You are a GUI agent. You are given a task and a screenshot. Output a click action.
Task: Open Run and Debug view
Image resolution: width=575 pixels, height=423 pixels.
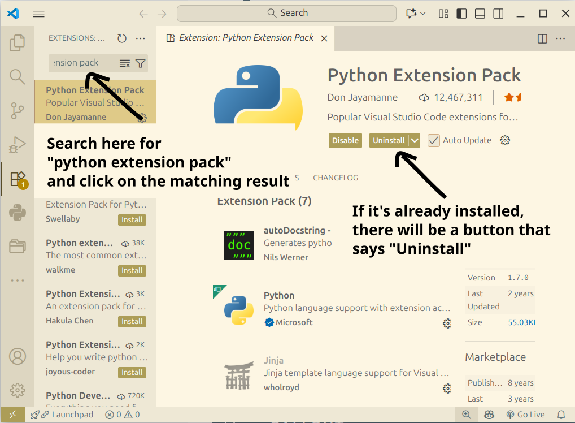pos(18,145)
